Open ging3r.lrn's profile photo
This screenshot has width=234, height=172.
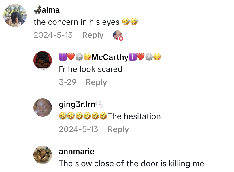pos(43,107)
